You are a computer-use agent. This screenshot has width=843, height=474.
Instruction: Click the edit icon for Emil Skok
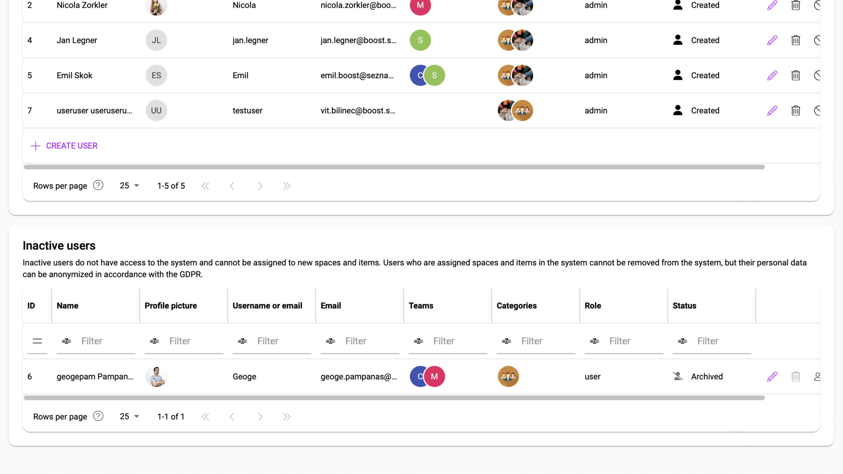[x=772, y=75]
